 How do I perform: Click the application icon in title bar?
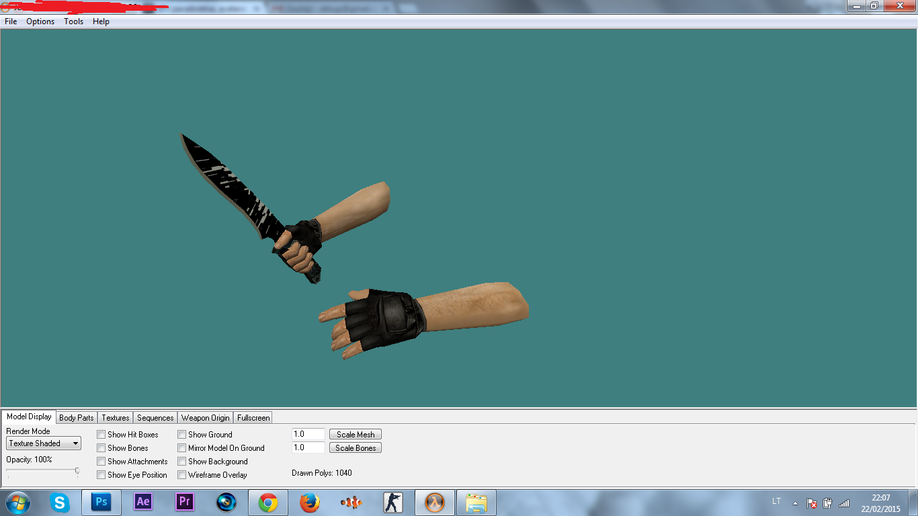tap(5, 7)
